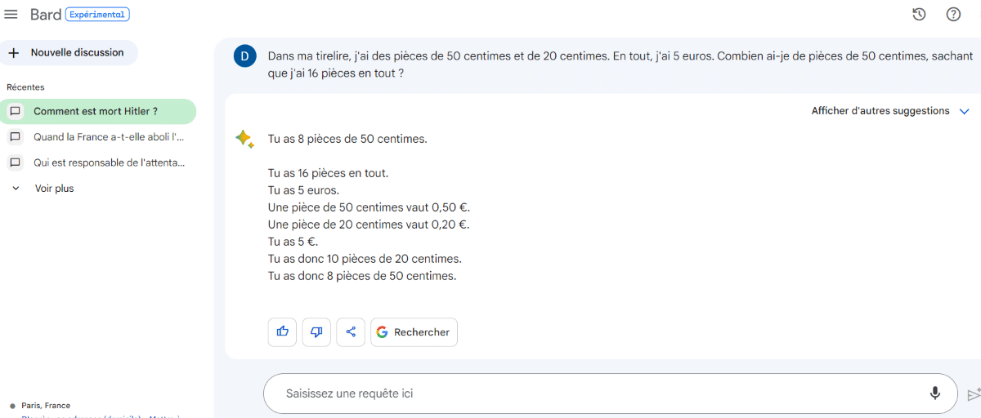Screen dimensions: 981x418
Task: Click the send arrow icon
Action: point(974,394)
